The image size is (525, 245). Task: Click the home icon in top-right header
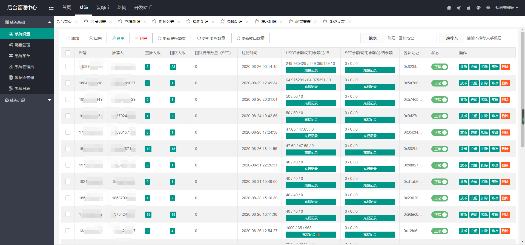point(449,8)
